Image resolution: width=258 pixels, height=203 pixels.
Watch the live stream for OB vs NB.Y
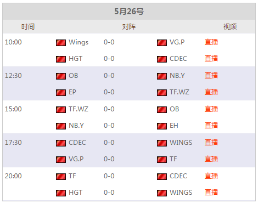(211, 76)
